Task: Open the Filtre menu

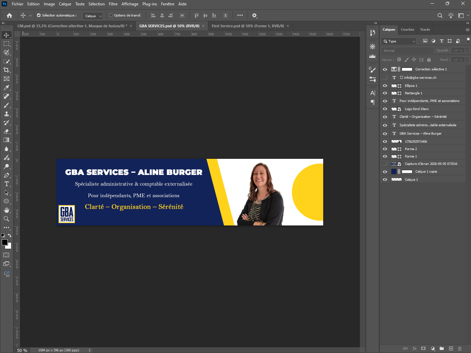Action: pos(113,4)
